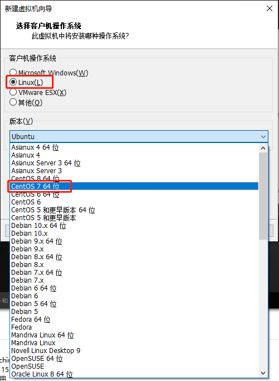
Task: Choose CentOS 5 和更早版本 64 位
Action: (134, 210)
